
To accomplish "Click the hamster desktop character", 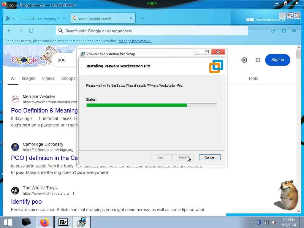I will pyautogui.click(x=287, y=195).
